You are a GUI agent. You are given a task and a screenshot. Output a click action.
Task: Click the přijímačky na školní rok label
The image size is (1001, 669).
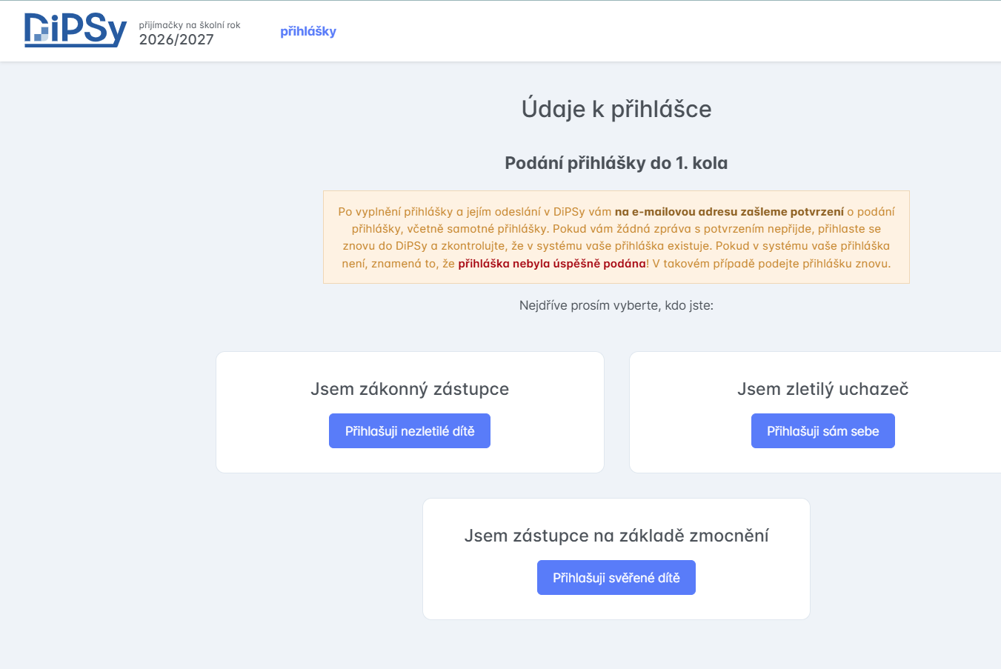click(190, 25)
